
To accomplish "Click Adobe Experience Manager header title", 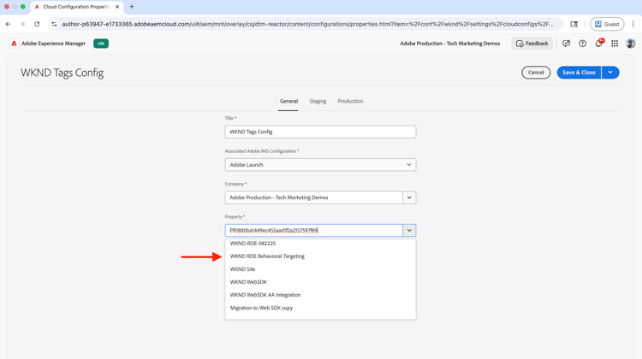I will [53, 44].
